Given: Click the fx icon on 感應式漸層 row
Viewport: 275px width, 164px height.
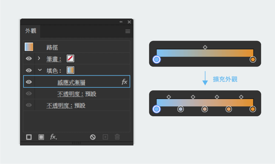Looking at the screenshot, I should tap(124, 82).
